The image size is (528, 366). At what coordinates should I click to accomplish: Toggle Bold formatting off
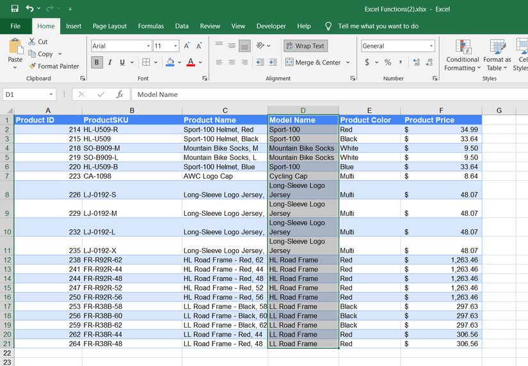97,63
